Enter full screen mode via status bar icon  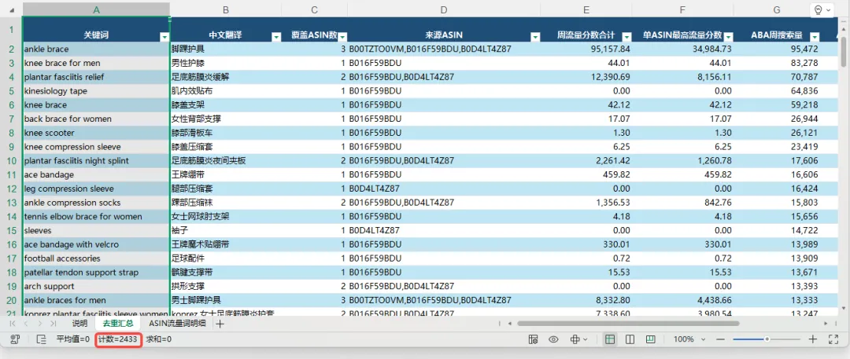pyautogui.click(x=833, y=339)
